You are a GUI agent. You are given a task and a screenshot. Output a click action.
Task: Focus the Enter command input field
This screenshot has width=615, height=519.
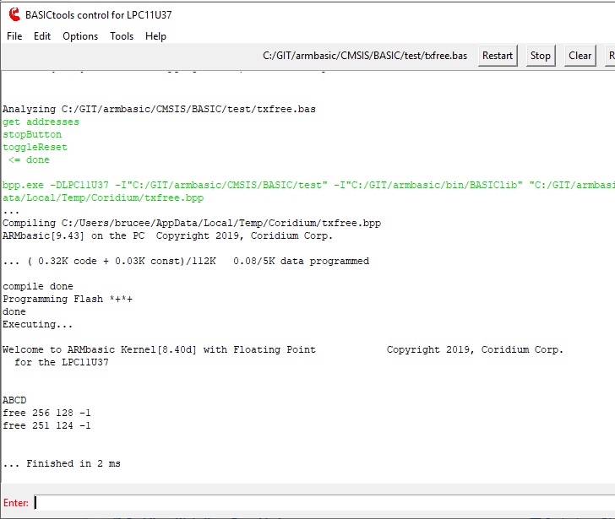point(321,503)
